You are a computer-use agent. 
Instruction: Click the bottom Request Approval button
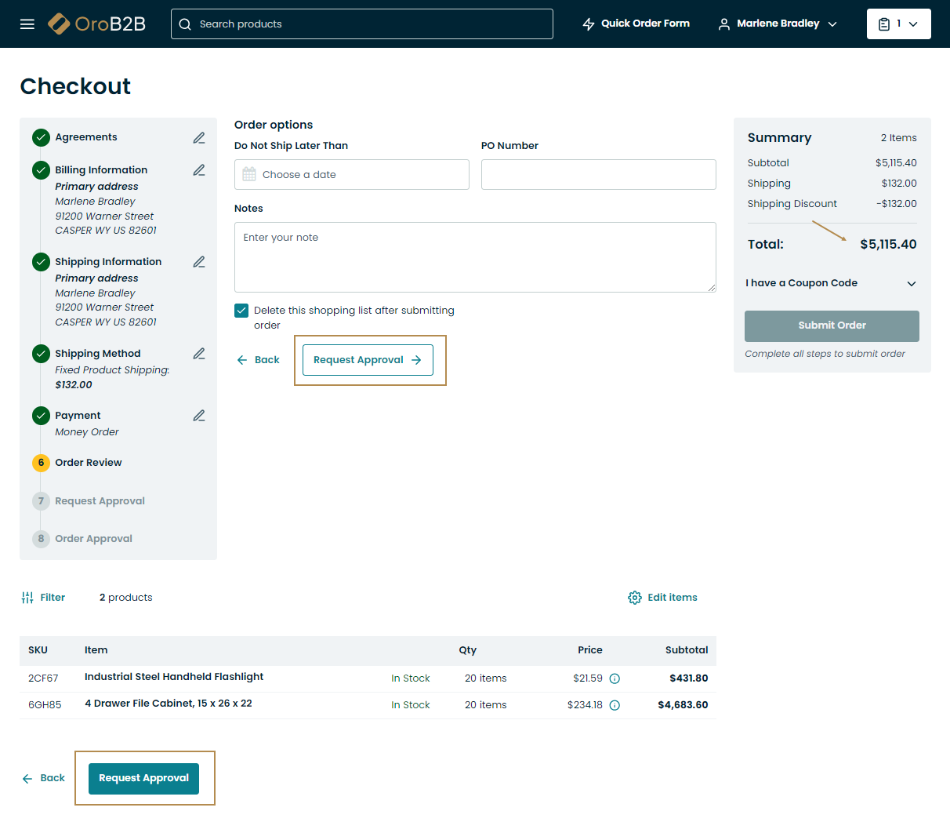[143, 778]
